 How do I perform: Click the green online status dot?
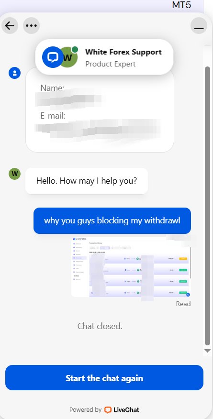[x=75, y=49]
